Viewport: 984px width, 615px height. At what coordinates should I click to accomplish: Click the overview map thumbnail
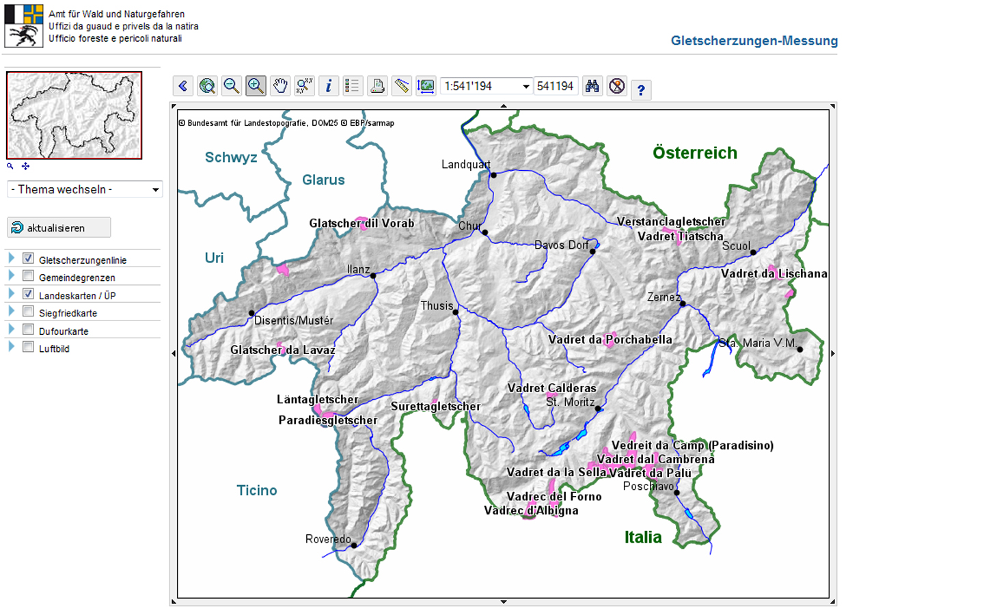click(x=74, y=115)
